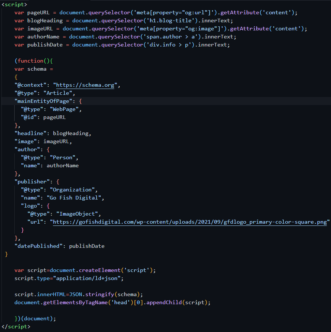Click the first getAttribute('content') call on pageURL line

coord(257,12)
